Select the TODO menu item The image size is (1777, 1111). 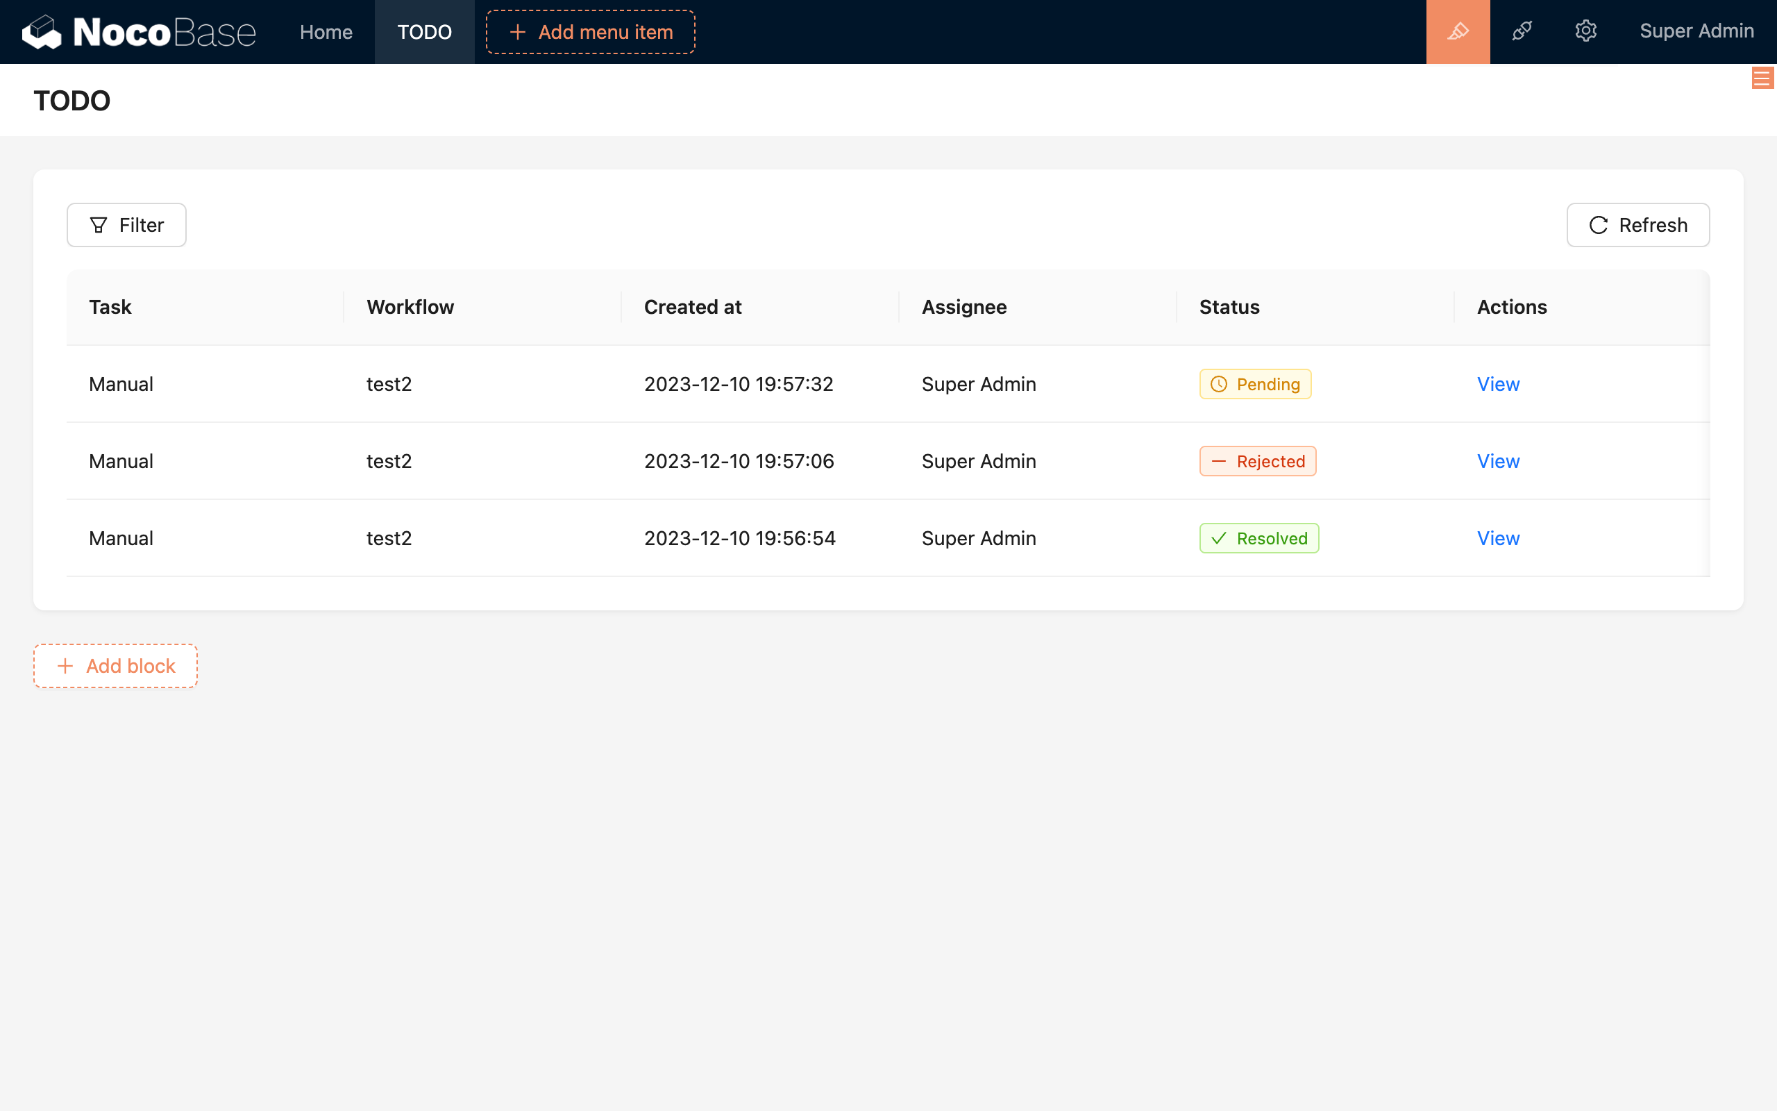(424, 32)
